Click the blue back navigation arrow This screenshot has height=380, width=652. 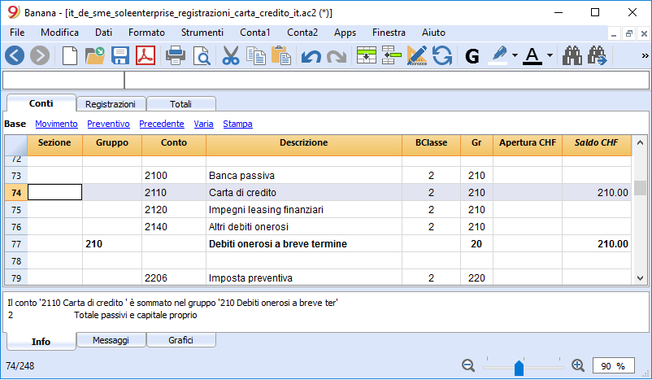[x=15, y=55]
